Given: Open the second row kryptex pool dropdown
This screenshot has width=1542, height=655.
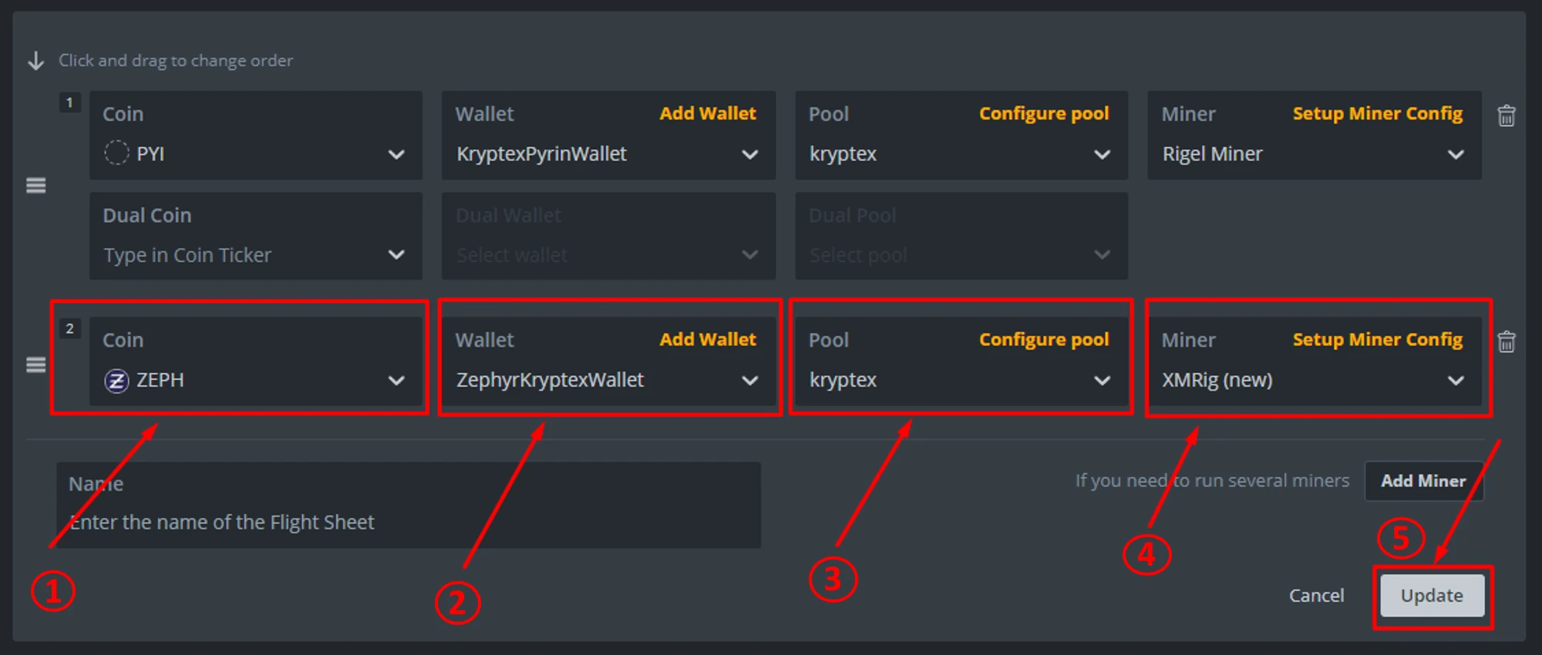Looking at the screenshot, I should 1102,381.
